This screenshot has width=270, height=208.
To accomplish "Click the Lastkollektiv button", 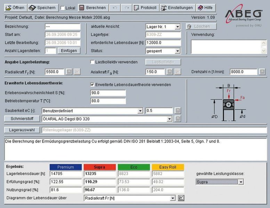I will pos(163,62).
